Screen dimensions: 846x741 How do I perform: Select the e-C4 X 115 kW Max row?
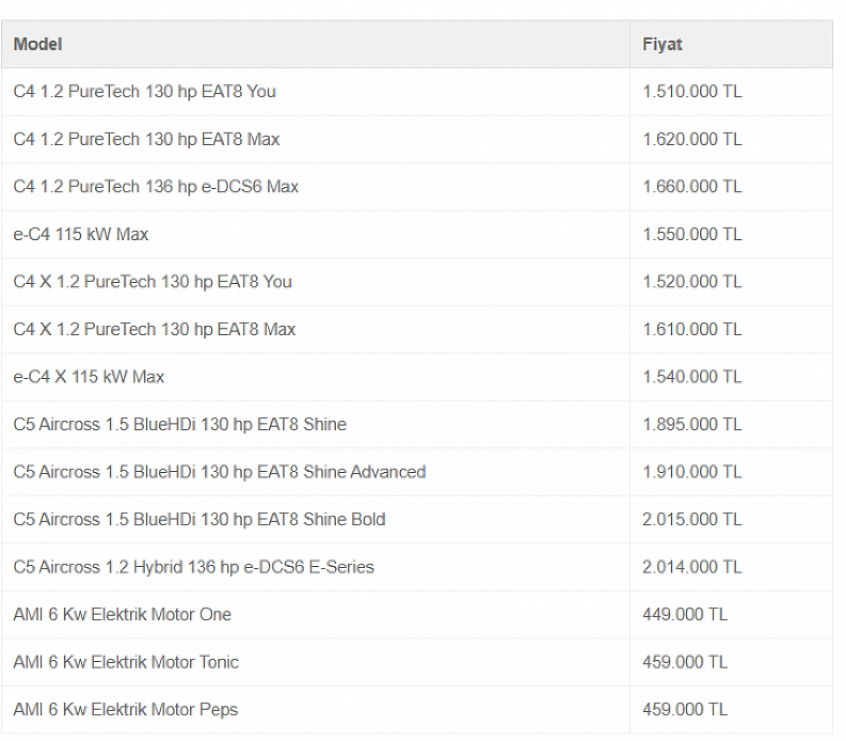pyautogui.click(x=89, y=377)
